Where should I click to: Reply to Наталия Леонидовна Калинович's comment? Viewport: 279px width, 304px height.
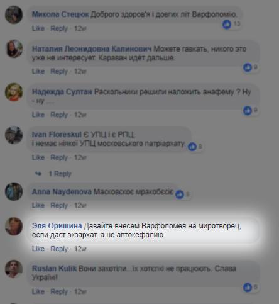(x=59, y=72)
